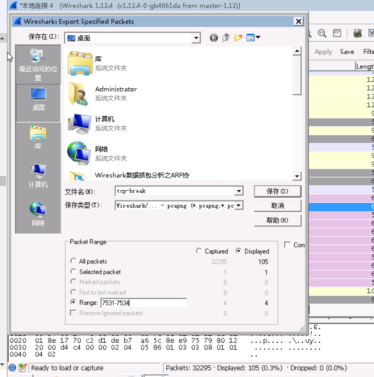
Task: Choose First to last marked option
Action: [x=73, y=292]
